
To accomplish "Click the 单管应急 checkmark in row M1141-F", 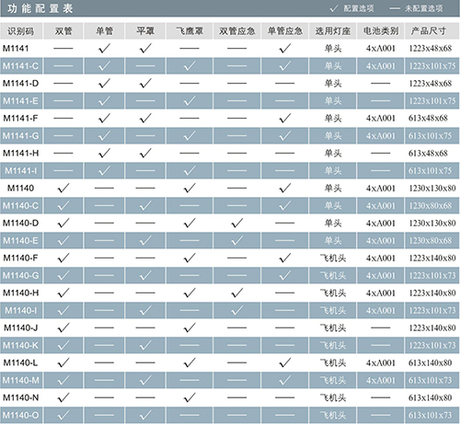I will pos(284,118).
